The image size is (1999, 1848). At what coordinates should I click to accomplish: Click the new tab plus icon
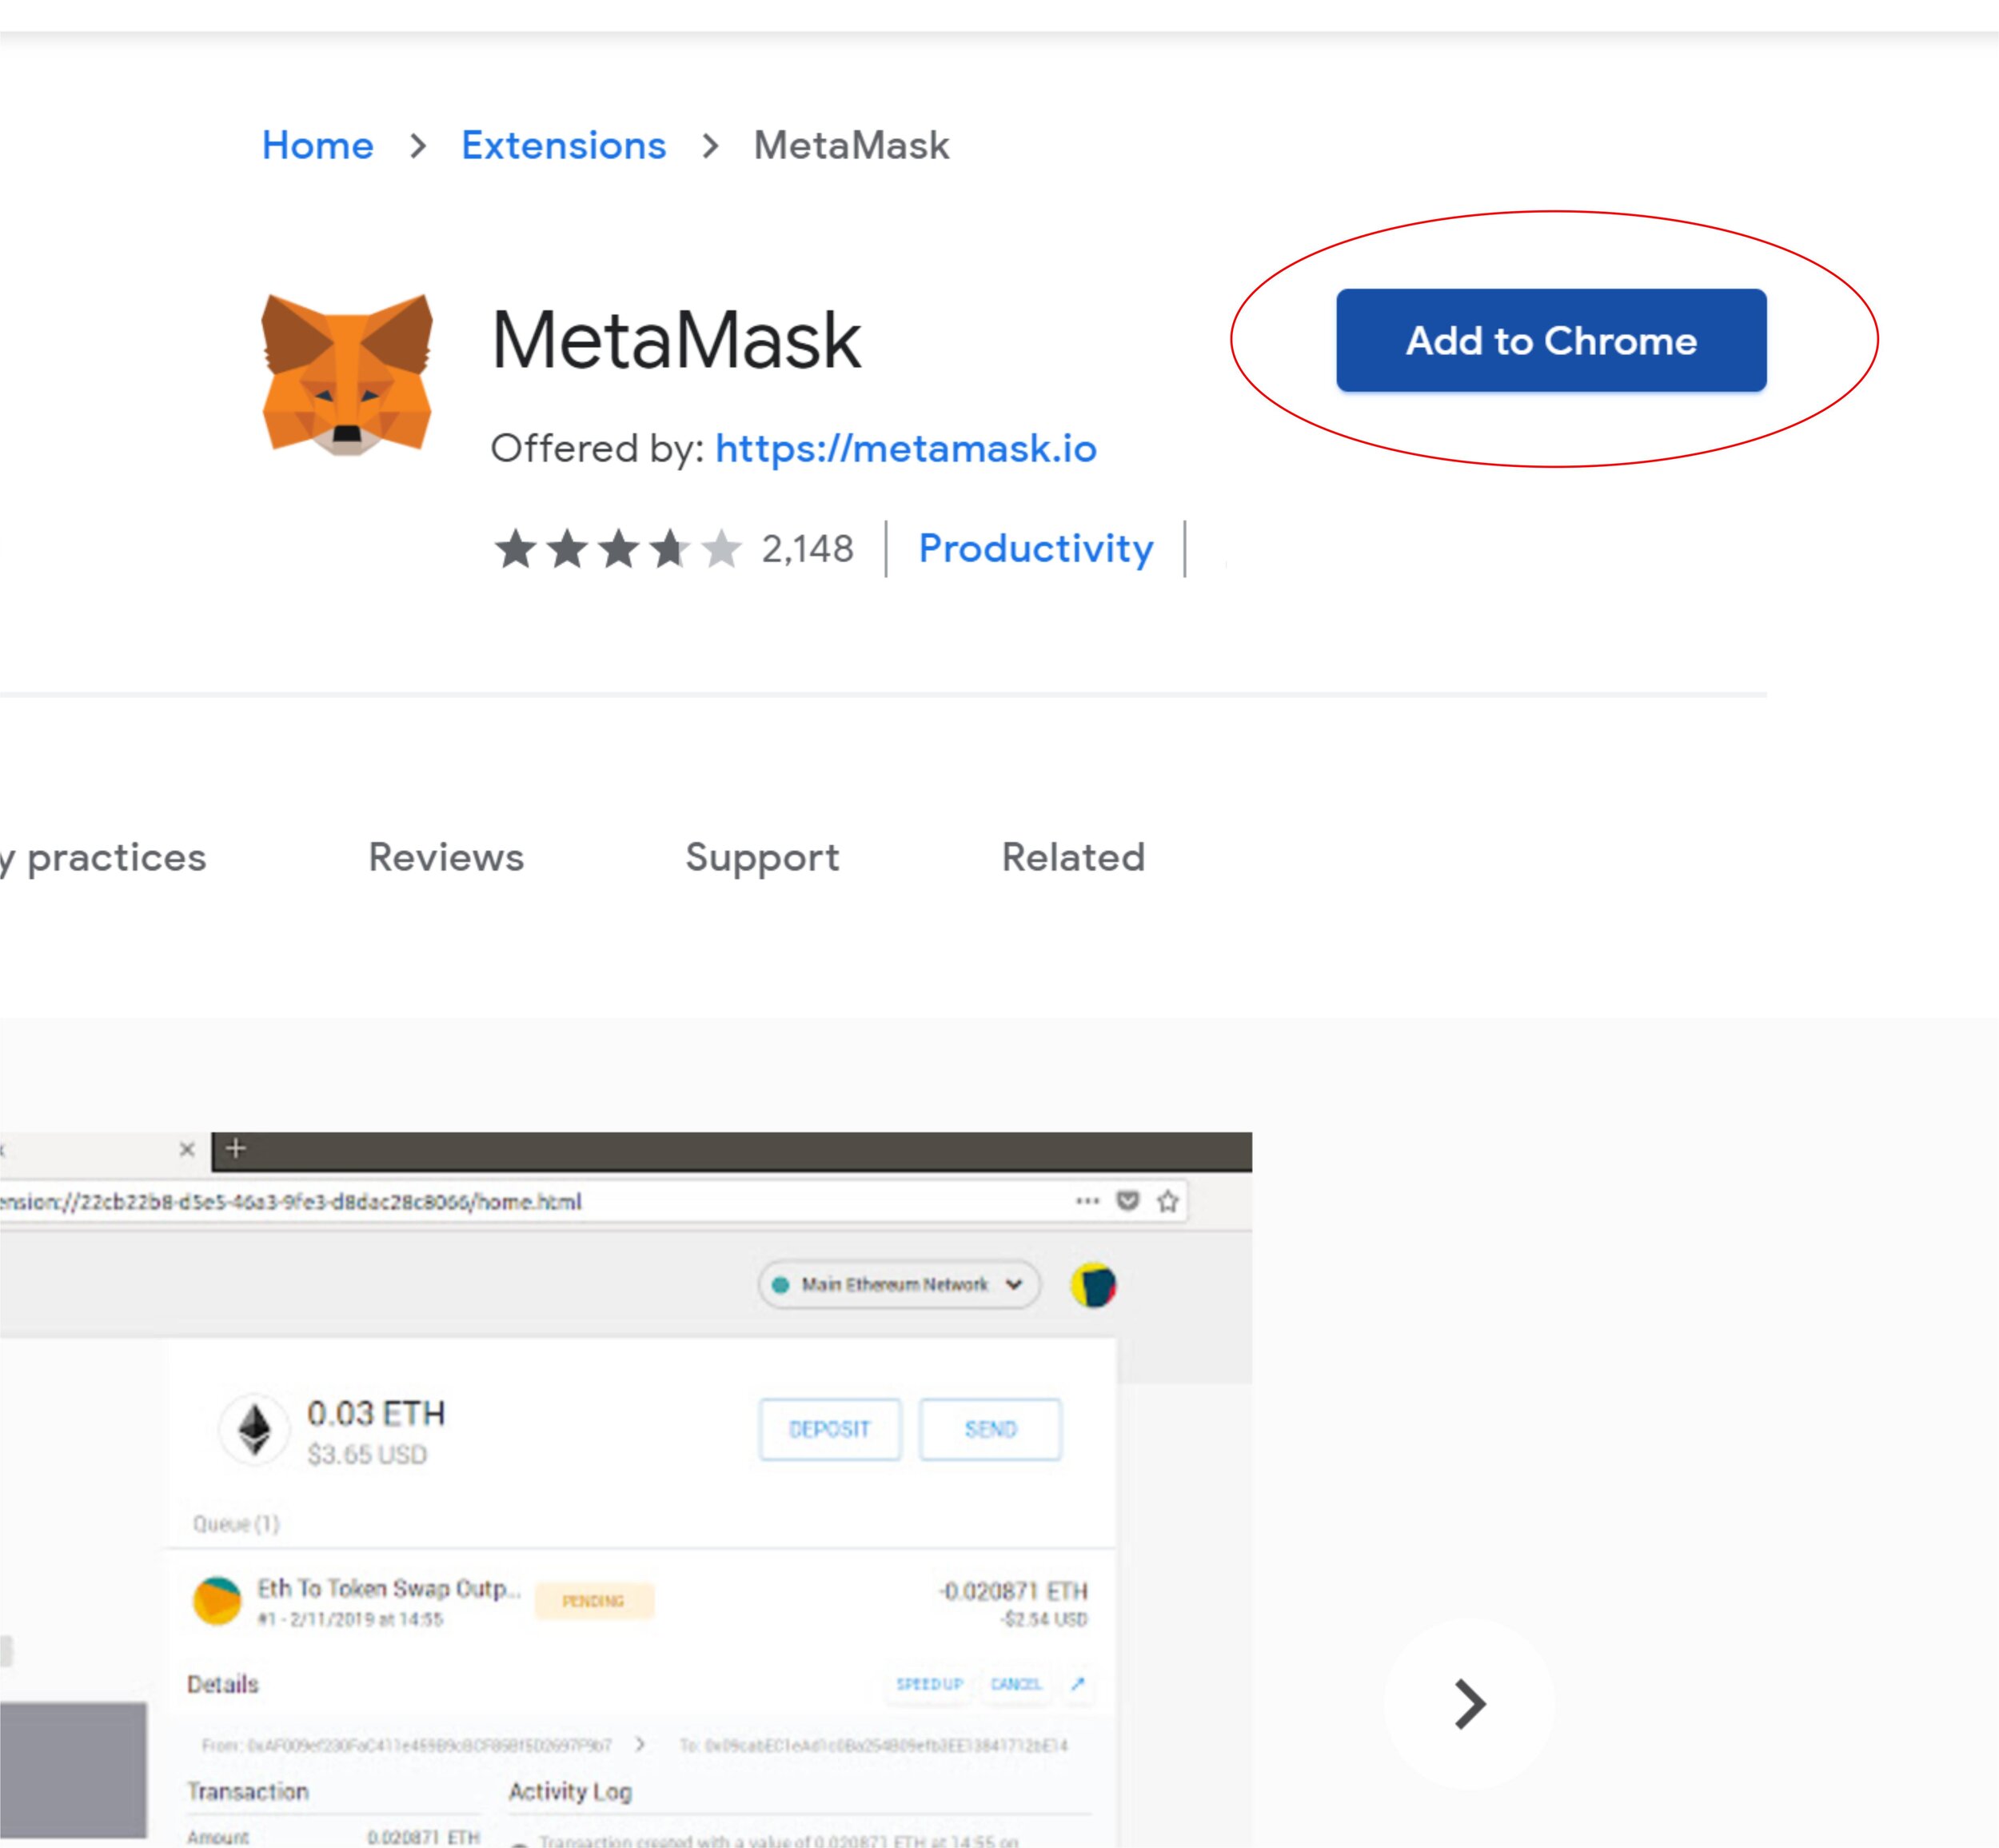coord(236,1149)
